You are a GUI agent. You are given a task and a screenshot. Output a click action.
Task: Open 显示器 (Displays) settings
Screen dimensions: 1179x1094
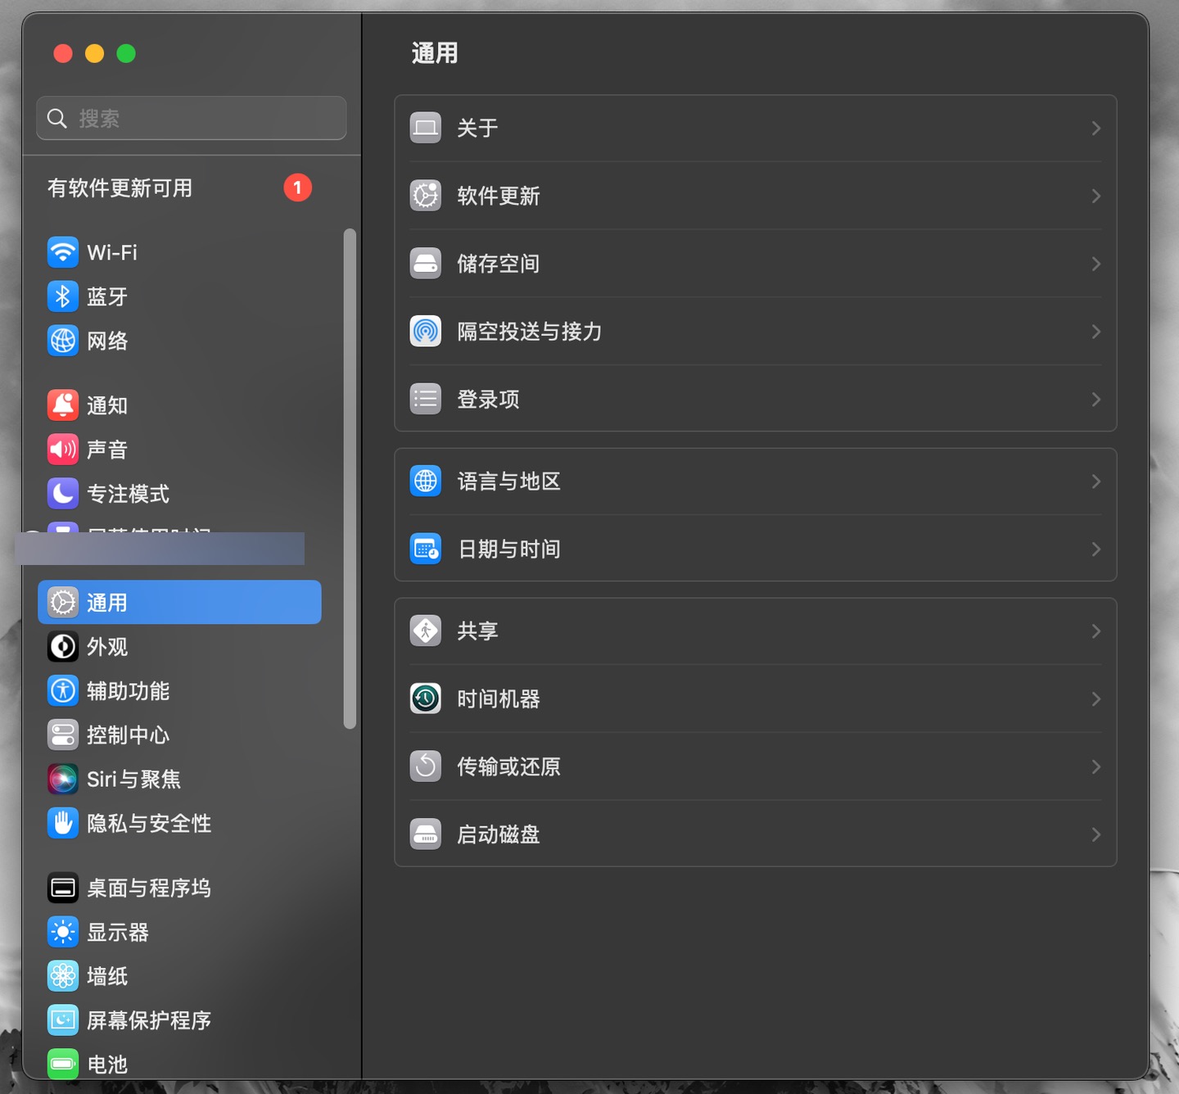[x=118, y=932]
